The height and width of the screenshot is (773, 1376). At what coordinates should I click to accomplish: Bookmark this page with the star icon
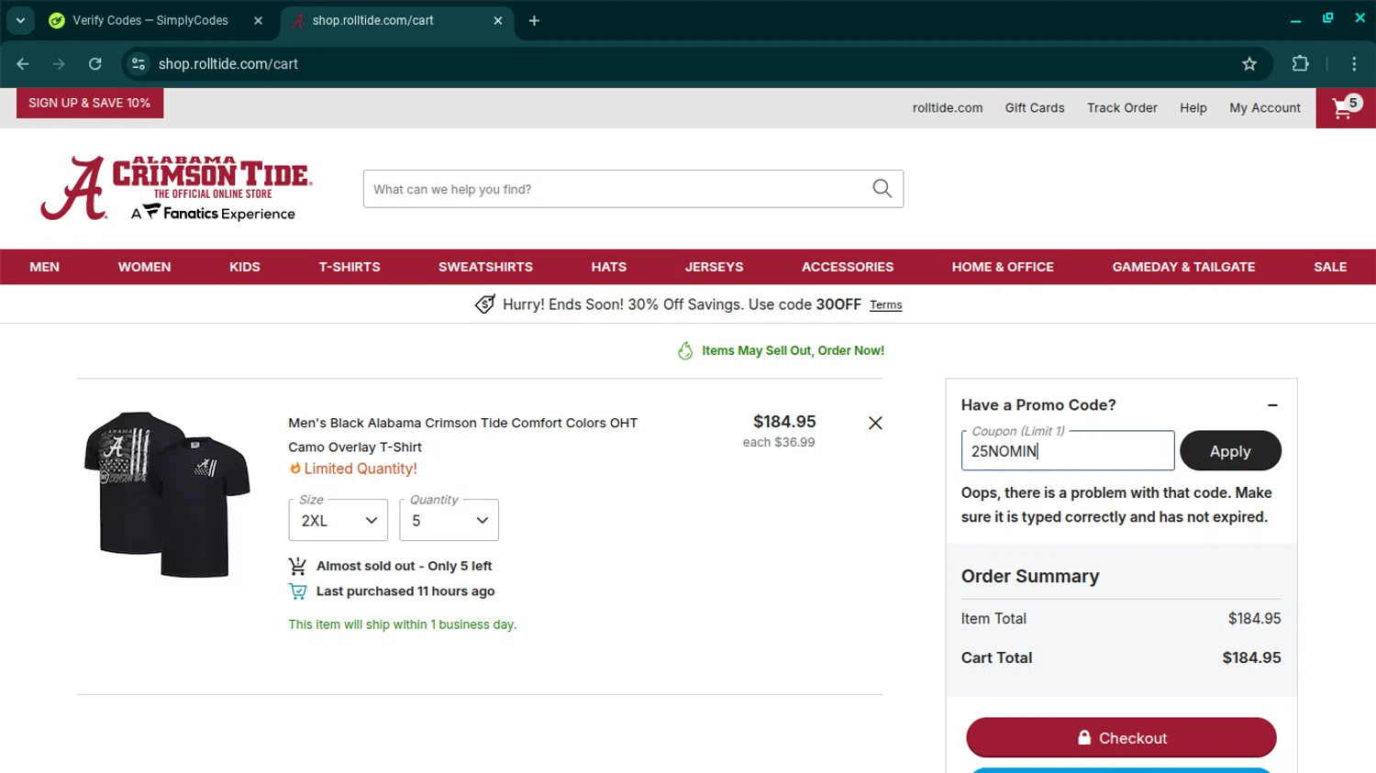tap(1249, 63)
